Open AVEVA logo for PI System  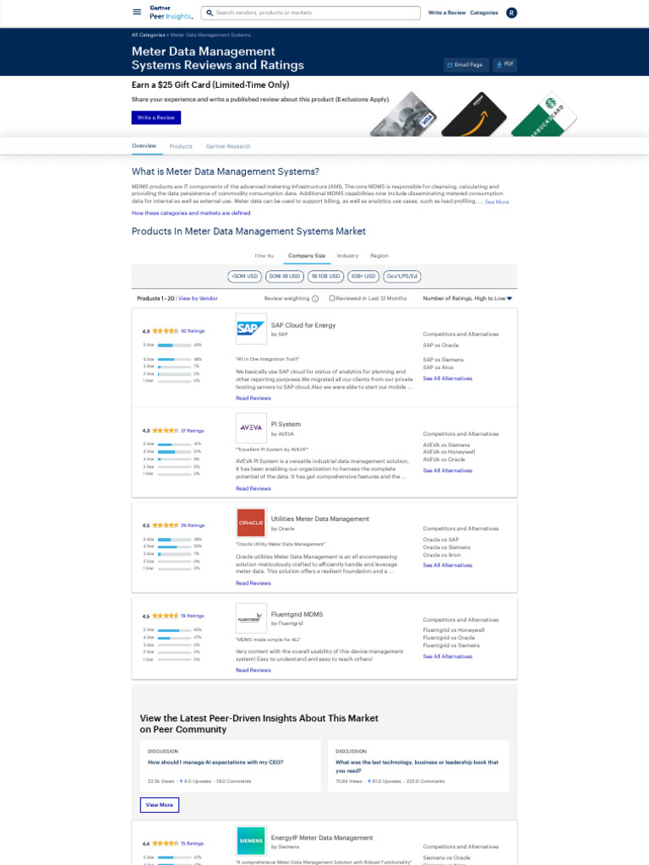(251, 427)
